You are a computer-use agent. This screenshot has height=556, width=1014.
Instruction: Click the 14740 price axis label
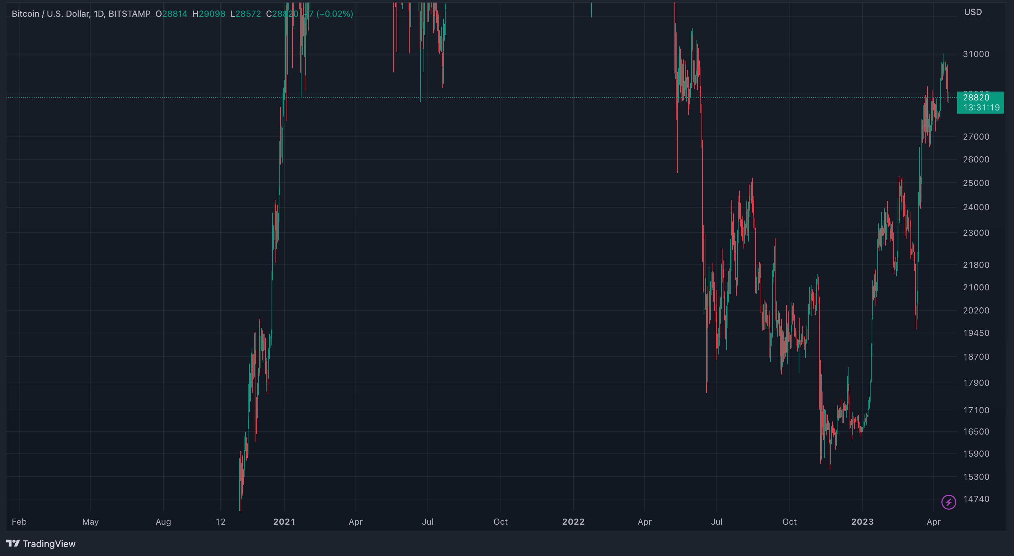(x=976, y=499)
